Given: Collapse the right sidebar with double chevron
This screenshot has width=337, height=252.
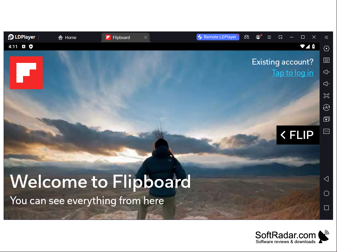Looking at the screenshot, I should tap(326, 37).
